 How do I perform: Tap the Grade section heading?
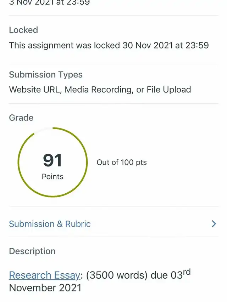pos(21,118)
